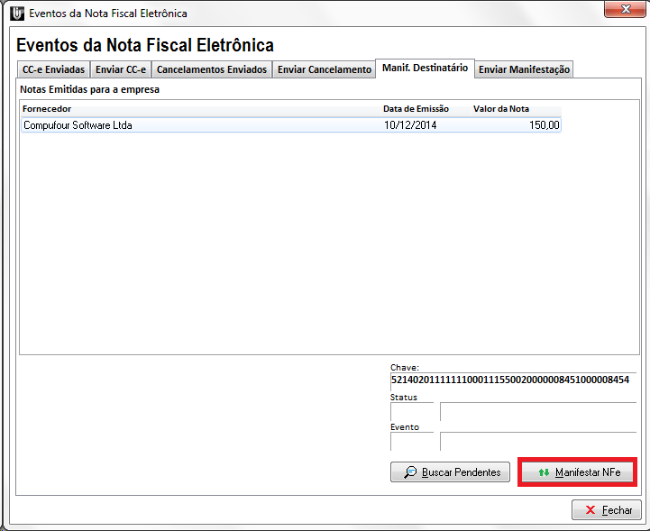Sort by the Fornecedor column header
The image size is (650, 531).
[x=47, y=109]
